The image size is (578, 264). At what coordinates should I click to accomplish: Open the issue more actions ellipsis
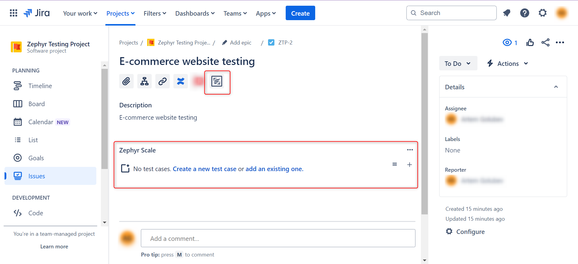pyautogui.click(x=560, y=43)
